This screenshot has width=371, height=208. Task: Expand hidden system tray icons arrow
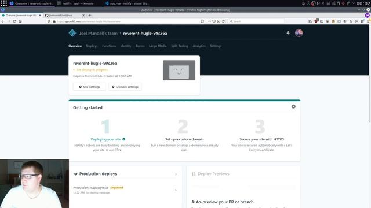354,3
